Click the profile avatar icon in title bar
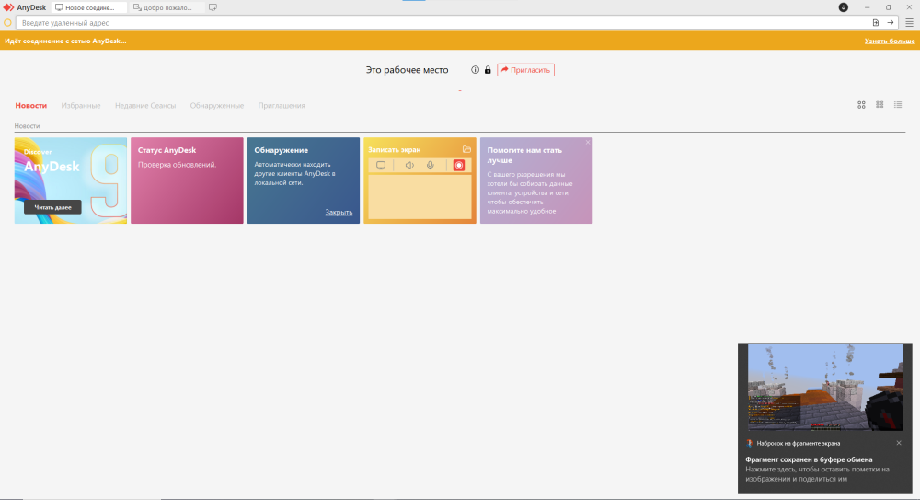Image resolution: width=920 pixels, height=500 pixels. tap(843, 7)
